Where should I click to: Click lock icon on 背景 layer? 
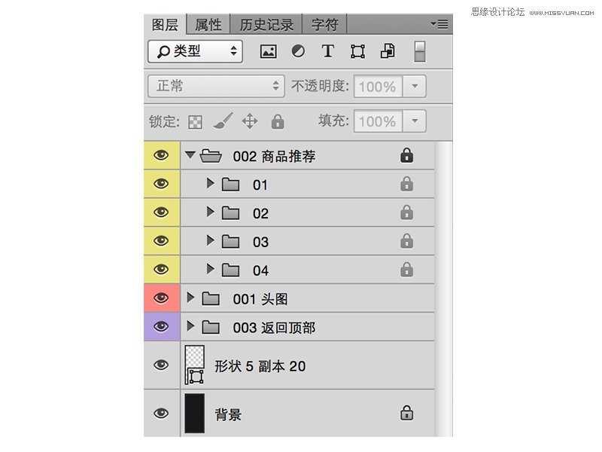pos(406,413)
